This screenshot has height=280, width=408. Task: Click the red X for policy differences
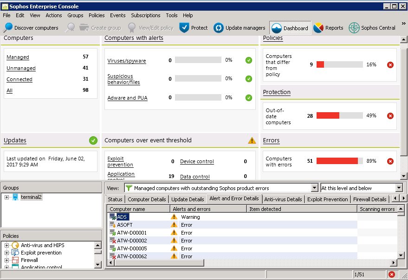390,65
